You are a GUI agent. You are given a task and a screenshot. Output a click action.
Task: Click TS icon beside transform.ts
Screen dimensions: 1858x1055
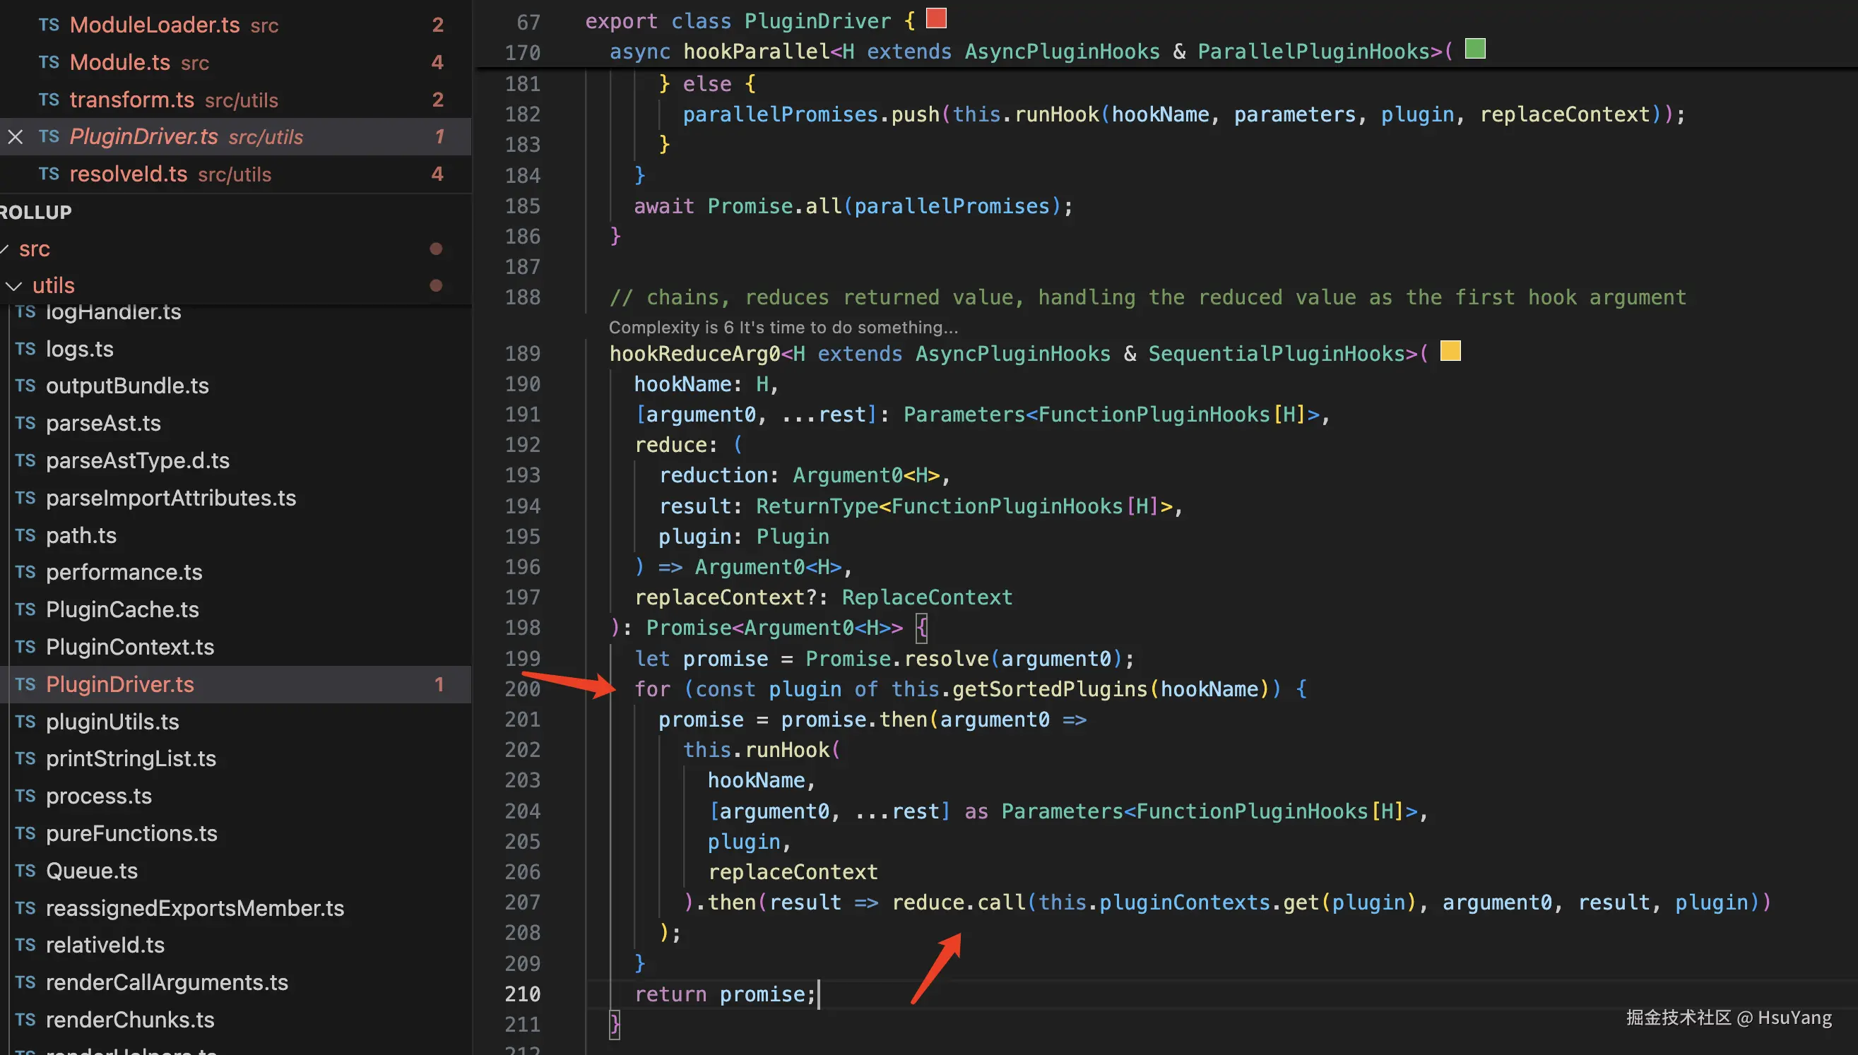tap(49, 100)
